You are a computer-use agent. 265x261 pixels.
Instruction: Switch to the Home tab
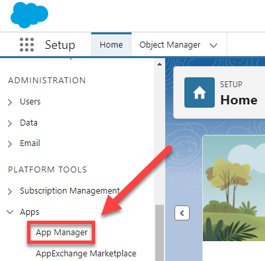[x=111, y=45]
